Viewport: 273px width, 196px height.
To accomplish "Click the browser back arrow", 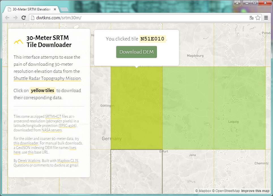I will 7,18.
